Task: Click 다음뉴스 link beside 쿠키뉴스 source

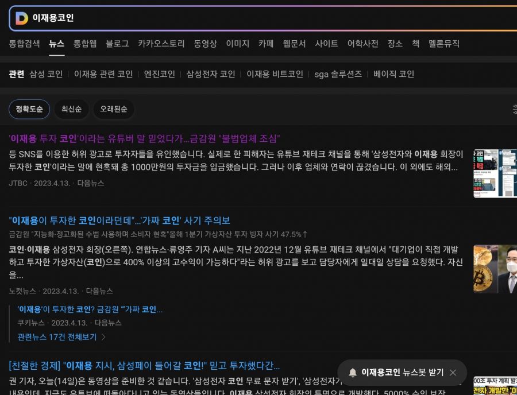Action: click(x=108, y=323)
